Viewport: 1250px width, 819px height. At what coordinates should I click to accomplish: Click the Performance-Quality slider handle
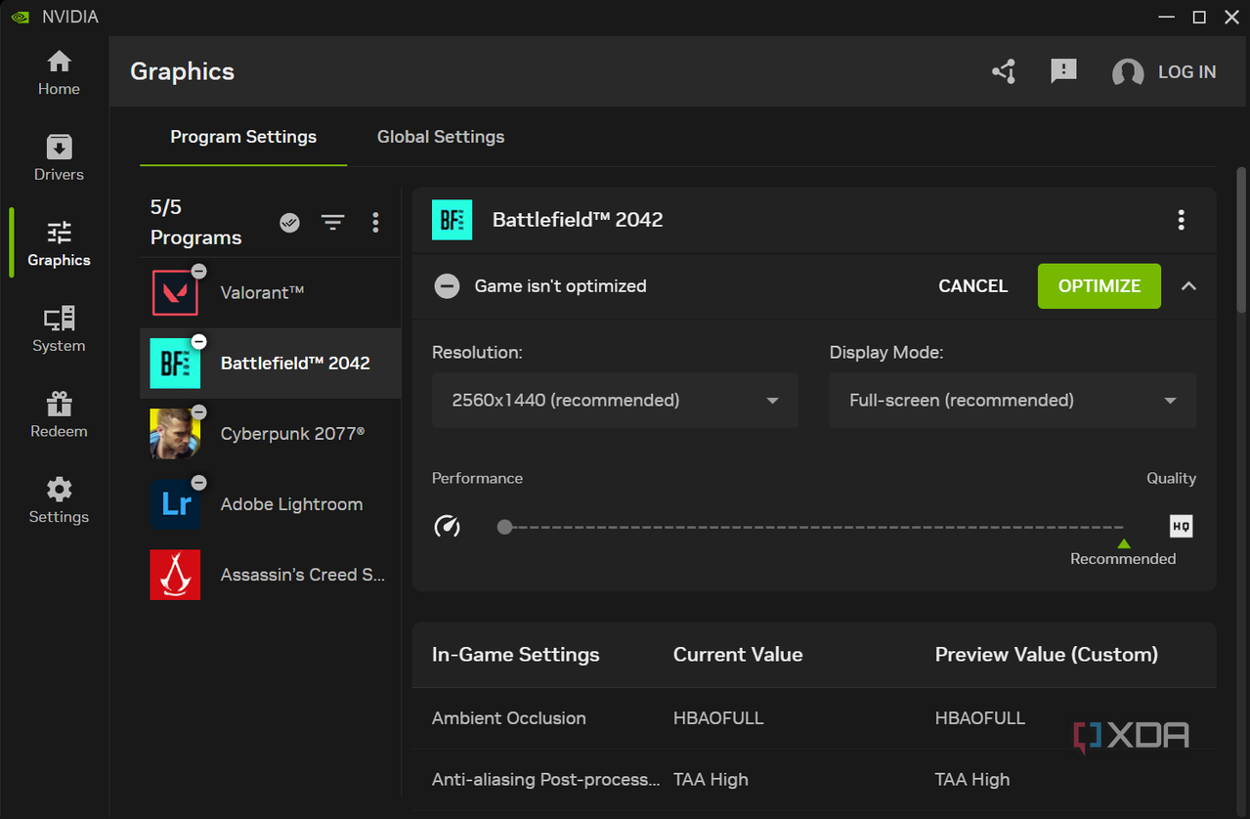pyautogui.click(x=504, y=527)
